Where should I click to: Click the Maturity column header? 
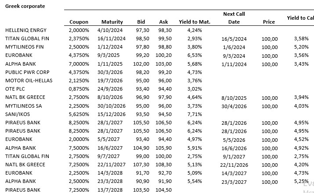(x=112, y=22)
